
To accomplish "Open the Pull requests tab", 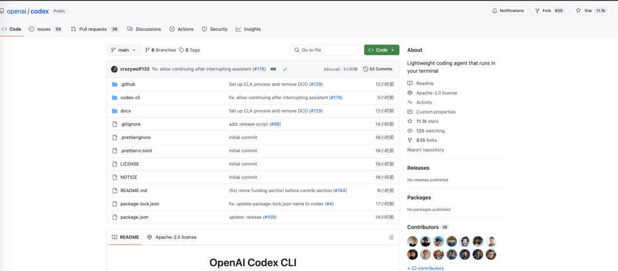I will point(95,29).
